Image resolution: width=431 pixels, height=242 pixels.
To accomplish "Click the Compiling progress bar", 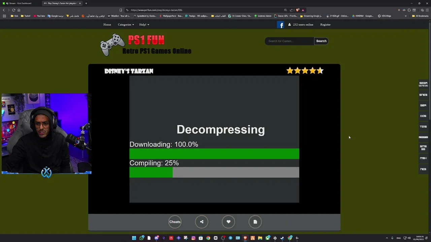I will click(x=214, y=172).
